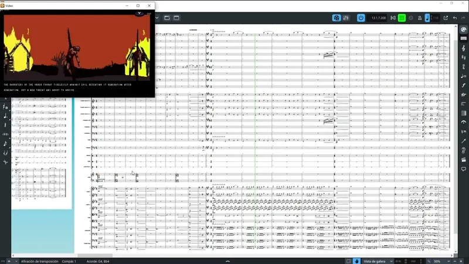Select the scissors tool in left toolbox
The image size is (469, 264).
click(5, 163)
